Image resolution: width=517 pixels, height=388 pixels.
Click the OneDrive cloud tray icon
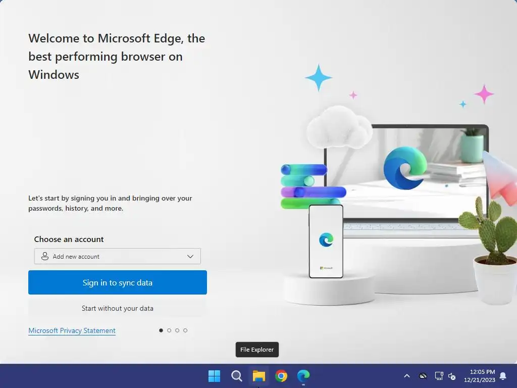tap(423, 376)
